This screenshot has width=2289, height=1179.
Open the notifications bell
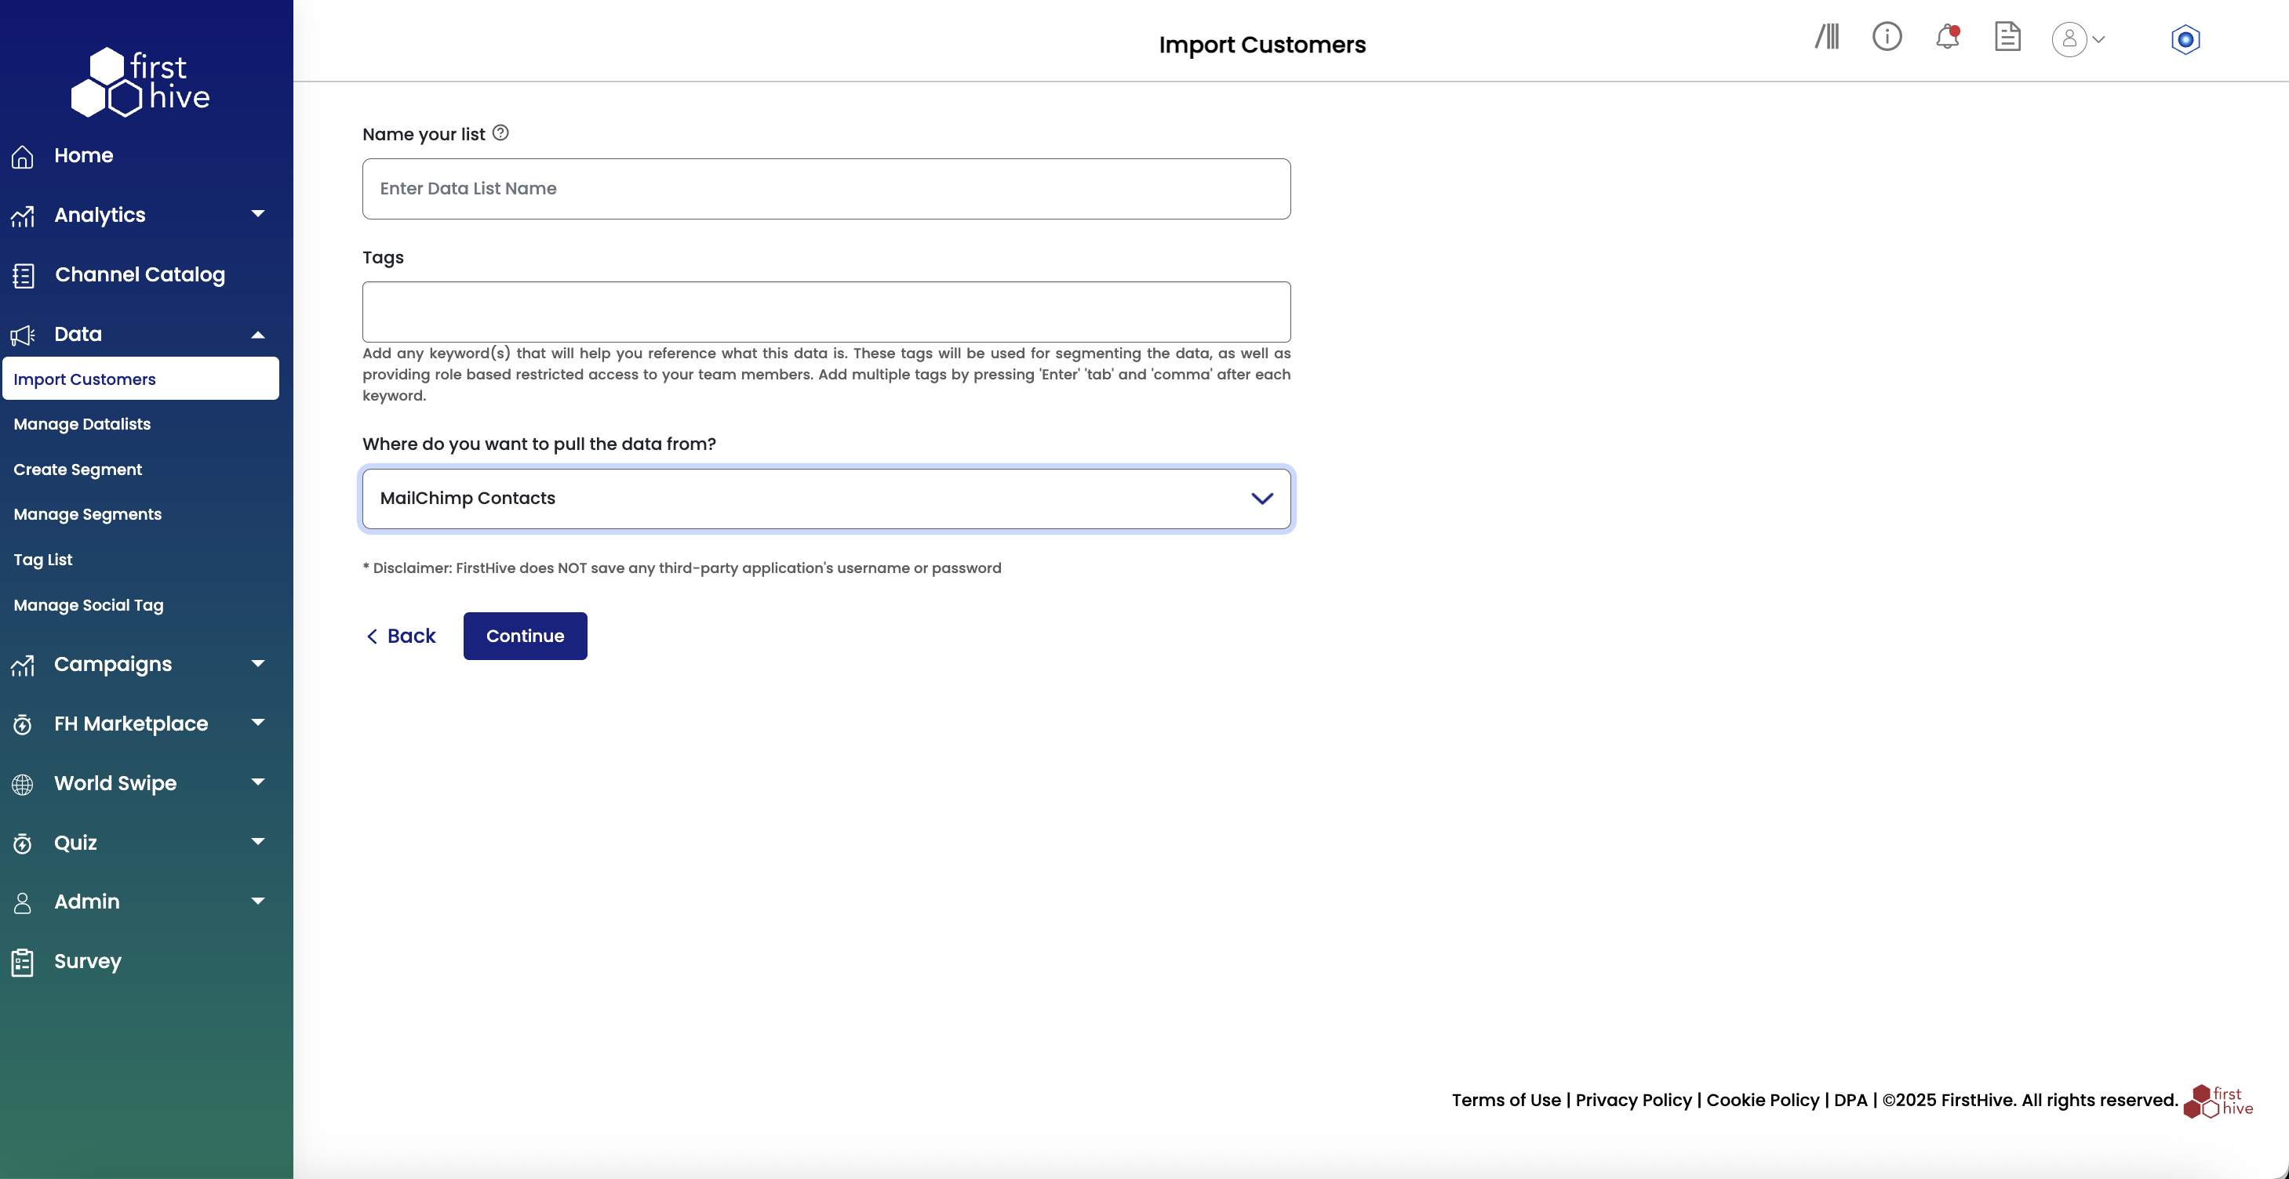tap(1947, 36)
